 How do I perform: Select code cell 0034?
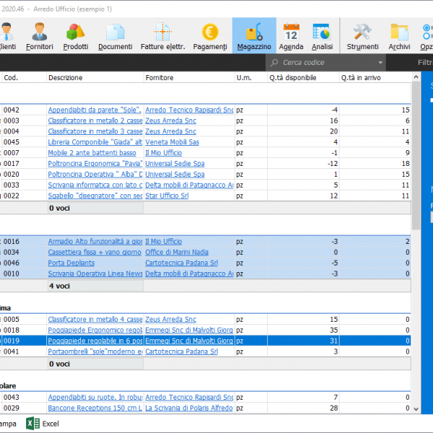click(12, 253)
